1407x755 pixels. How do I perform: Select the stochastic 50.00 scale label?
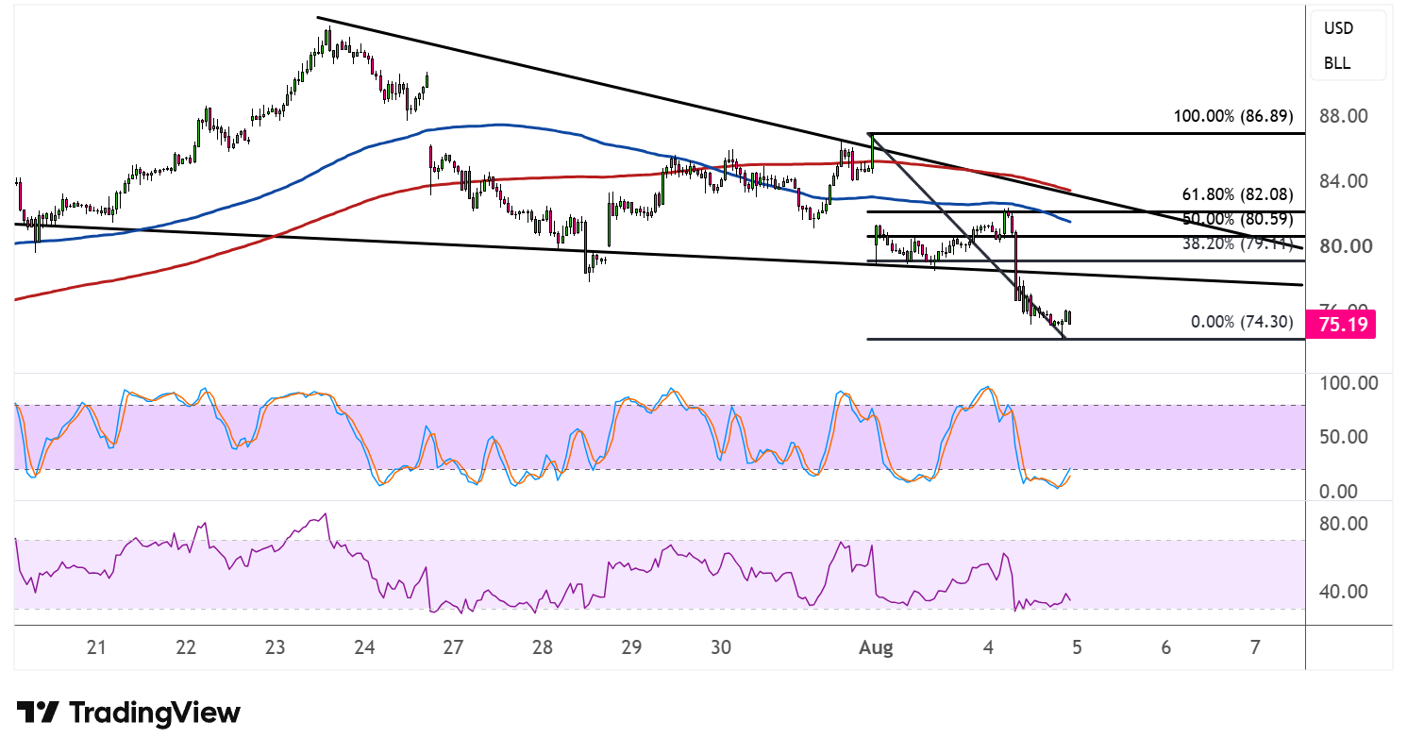(x=1346, y=437)
